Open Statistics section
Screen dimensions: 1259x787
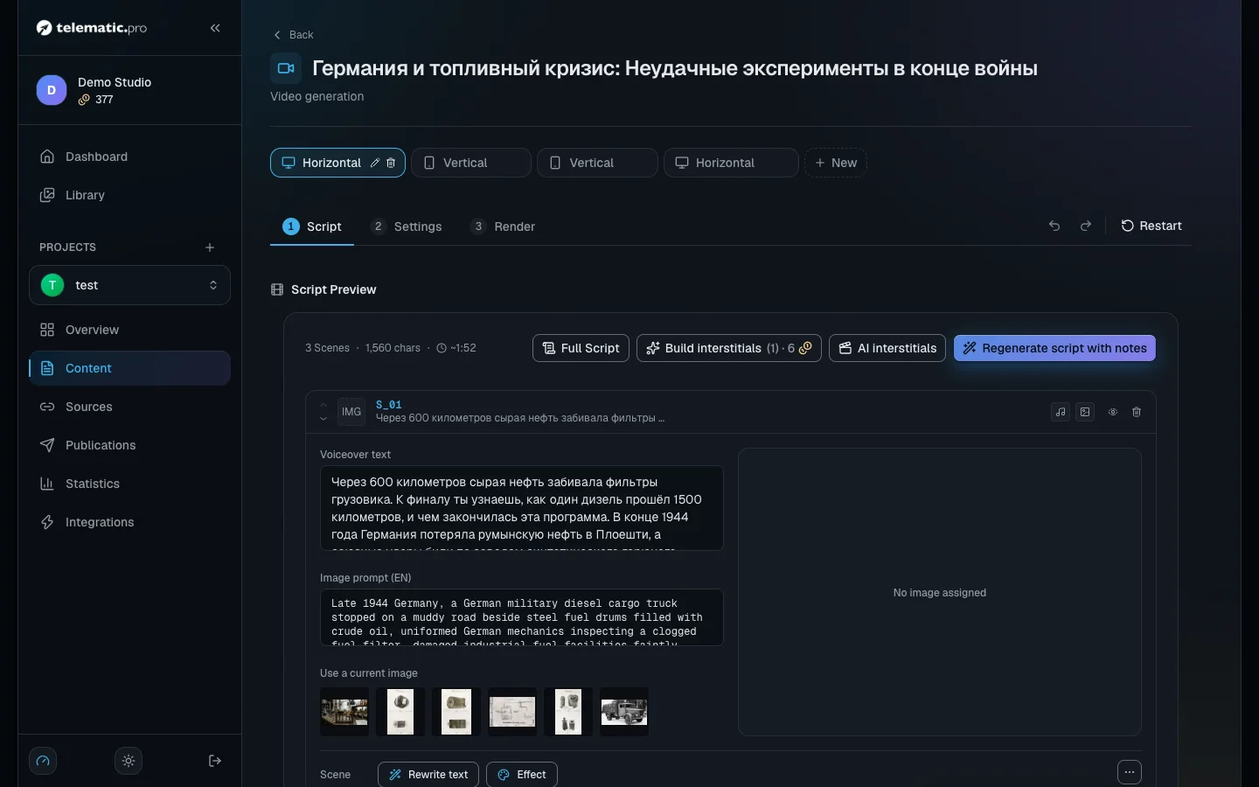click(x=129, y=484)
